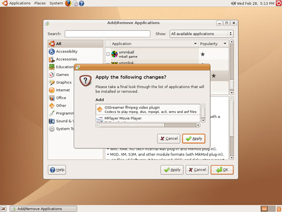Open the Help launcher in top panel

[82, 3]
